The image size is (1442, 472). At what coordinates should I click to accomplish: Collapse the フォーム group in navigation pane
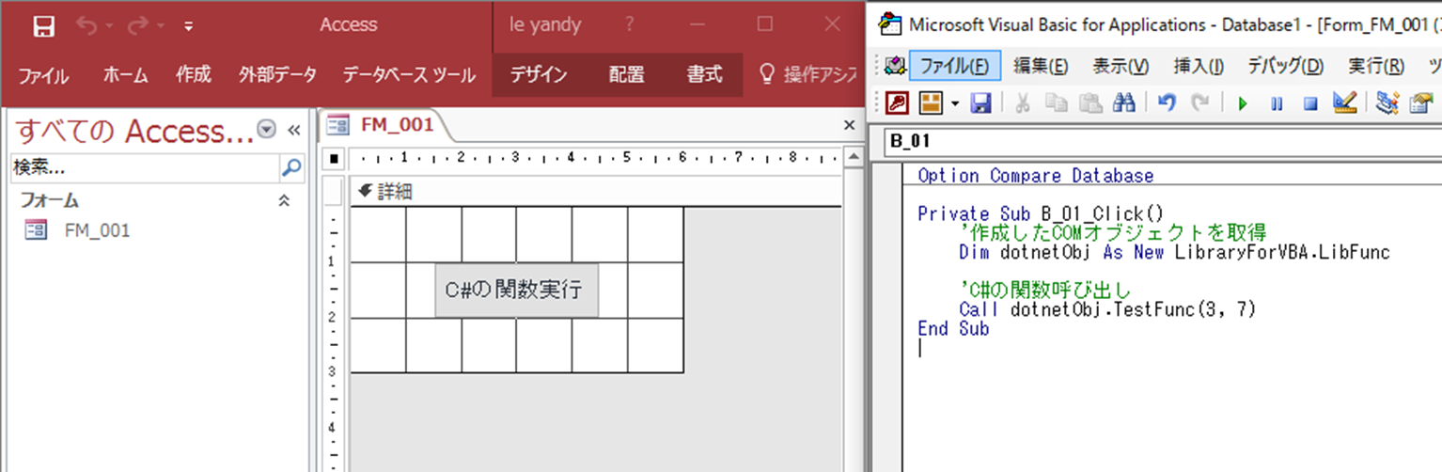284,200
